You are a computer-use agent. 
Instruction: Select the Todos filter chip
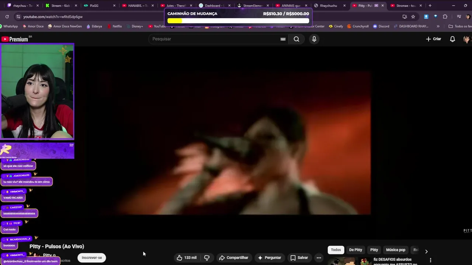pyautogui.click(x=336, y=250)
